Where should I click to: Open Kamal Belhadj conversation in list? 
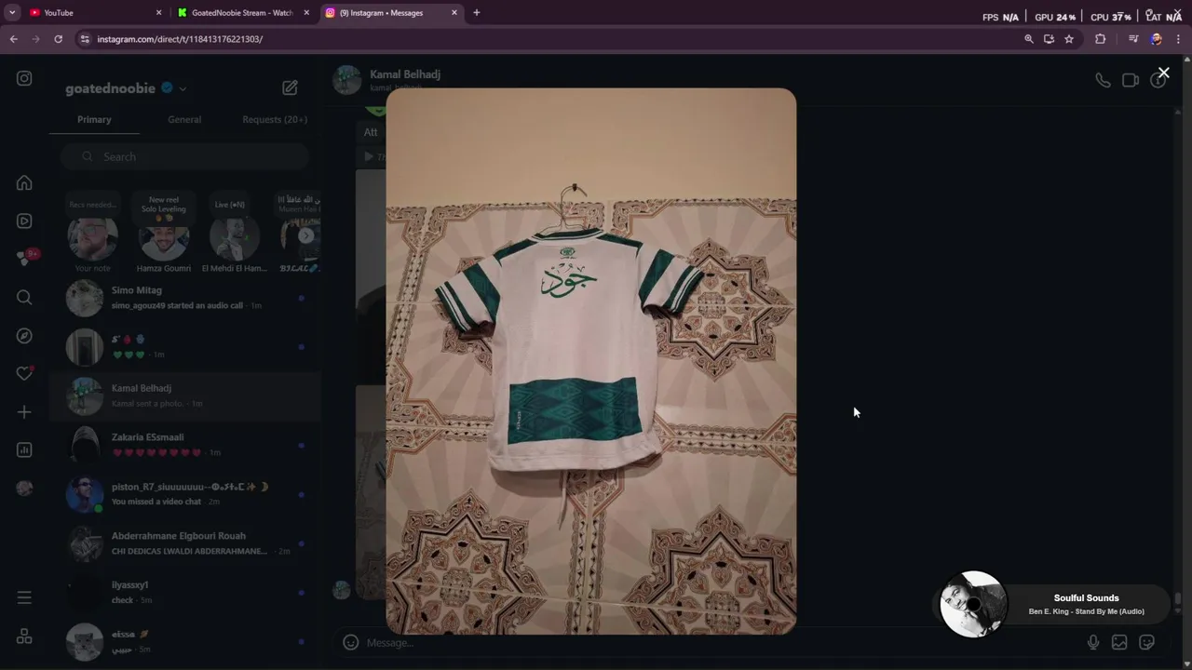184,395
